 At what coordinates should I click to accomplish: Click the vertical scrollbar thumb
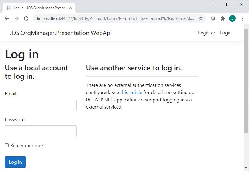click(x=246, y=81)
